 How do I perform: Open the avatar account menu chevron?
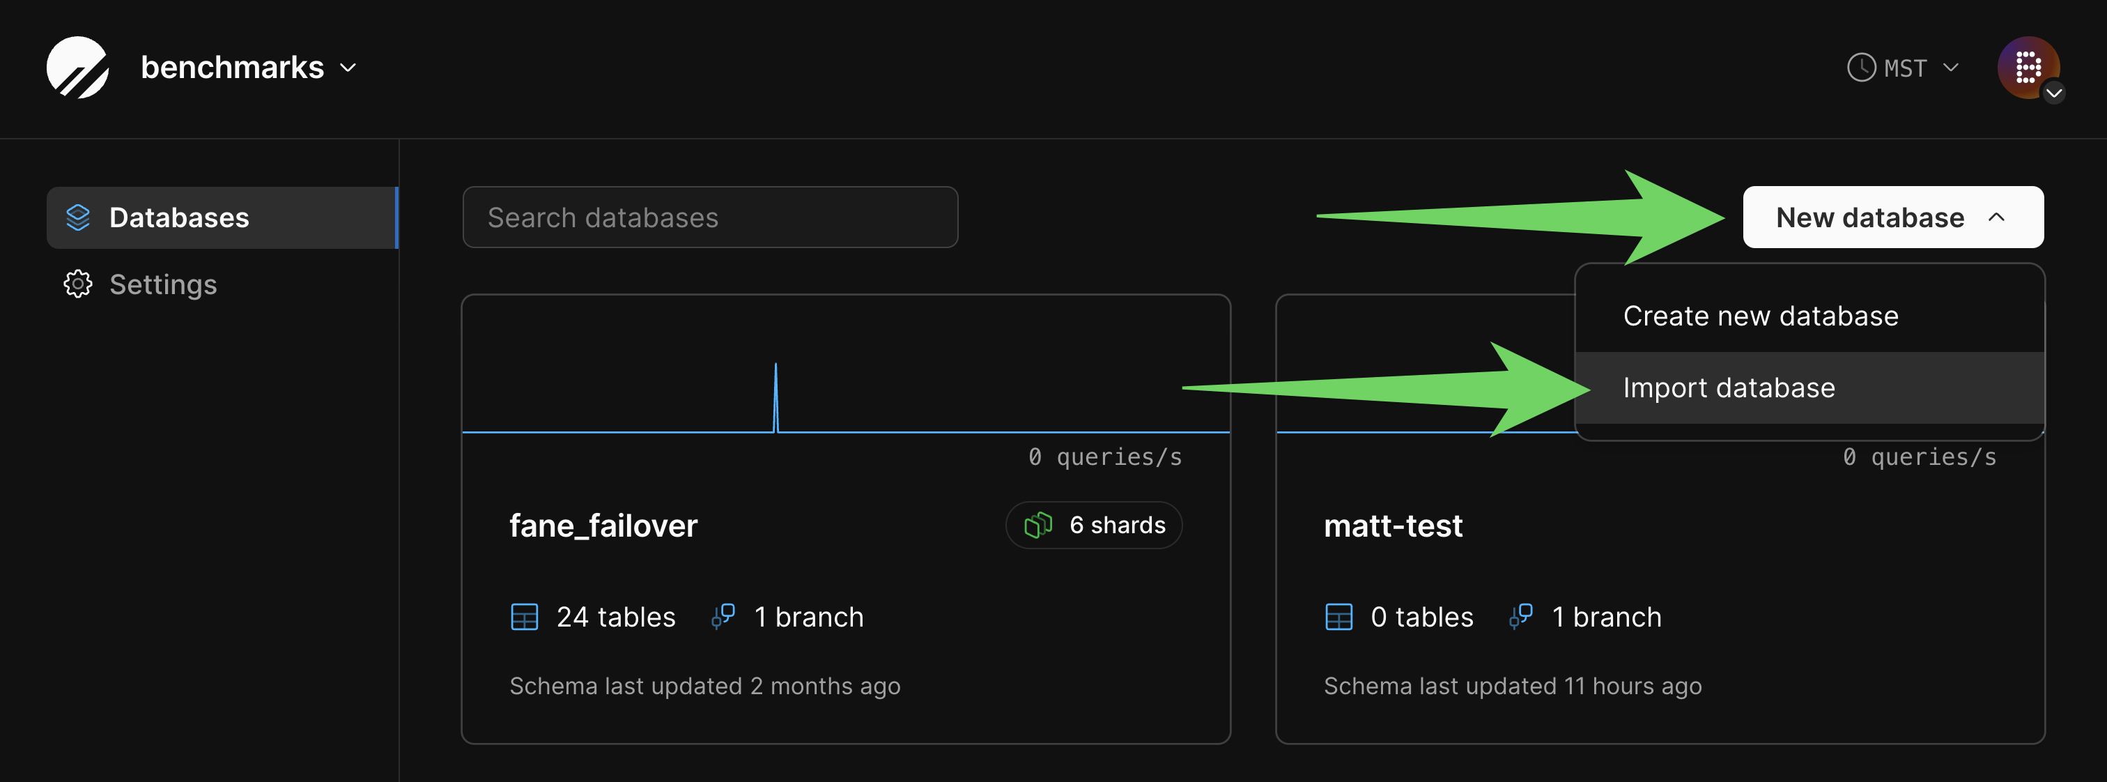pos(2053,93)
